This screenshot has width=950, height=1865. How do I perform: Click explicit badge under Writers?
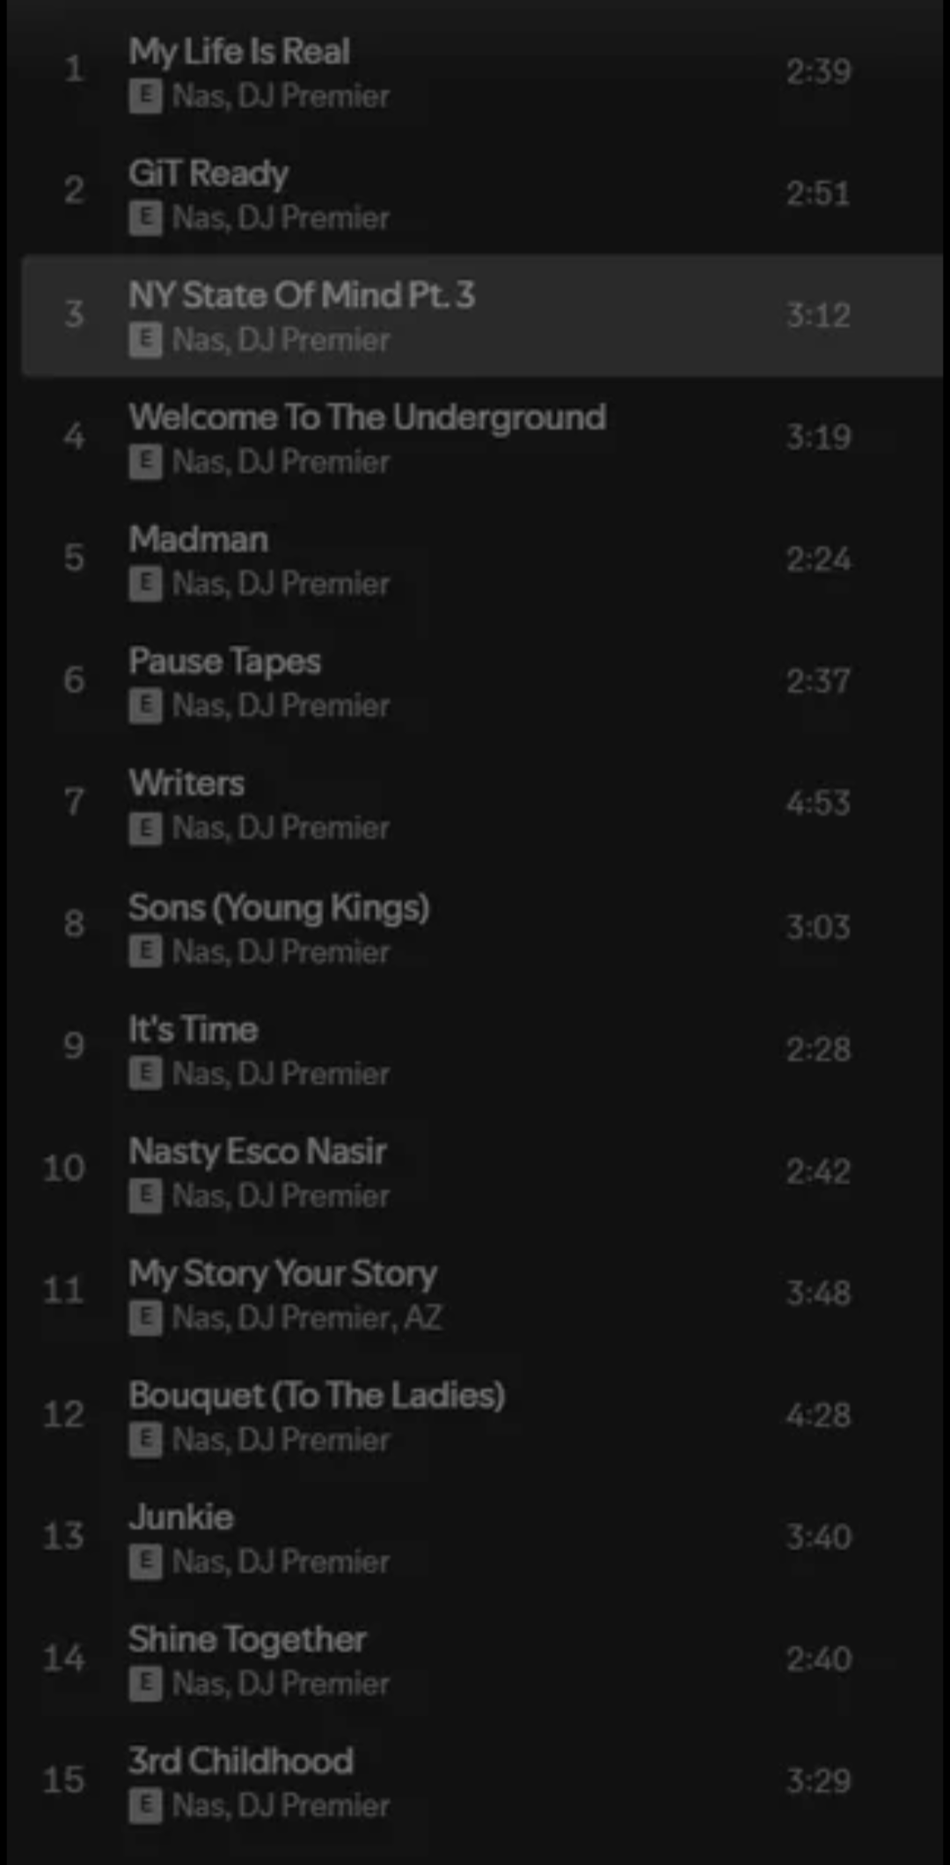pyautogui.click(x=145, y=827)
